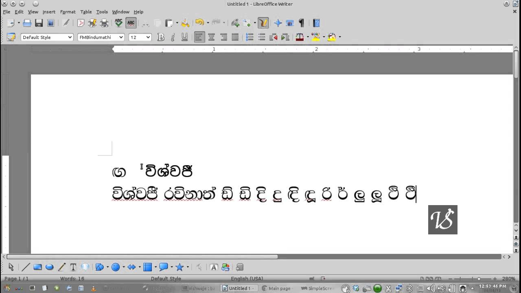Viewport: 521px width, 293px height.
Task: Open the Fontwork Gallery icon
Action: coord(214,267)
